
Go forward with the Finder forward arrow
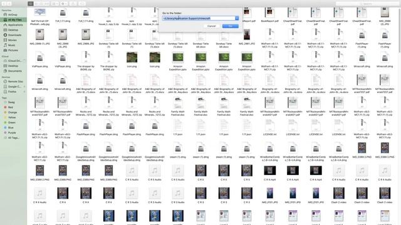pos(9,4)
